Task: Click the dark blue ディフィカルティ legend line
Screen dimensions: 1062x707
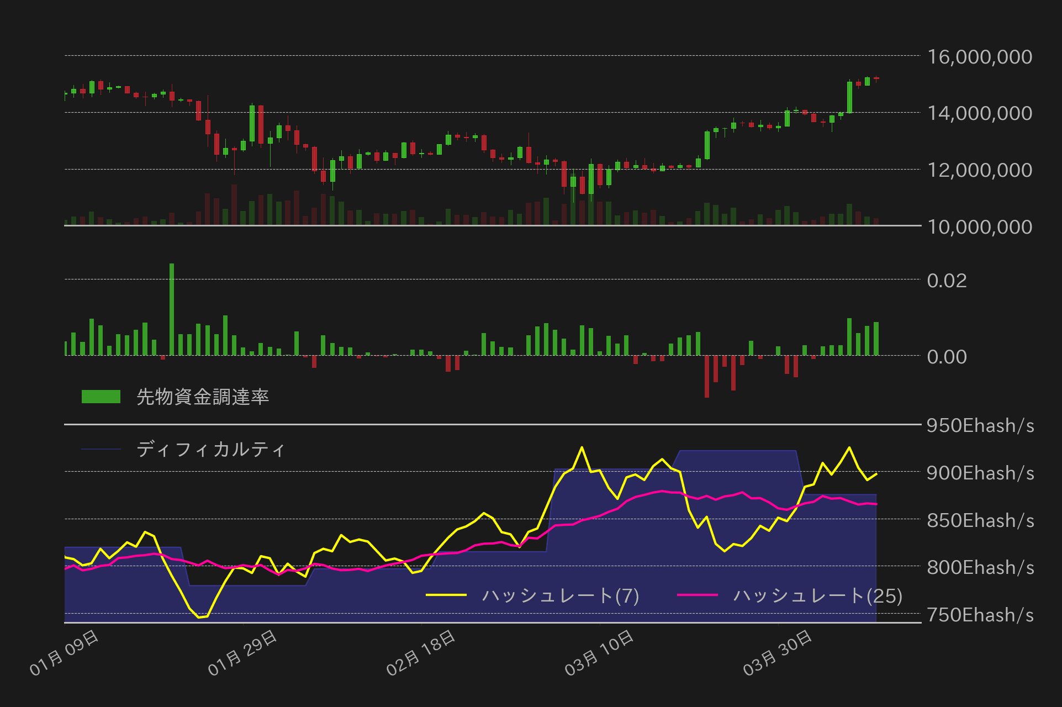Action: (101, 449)
